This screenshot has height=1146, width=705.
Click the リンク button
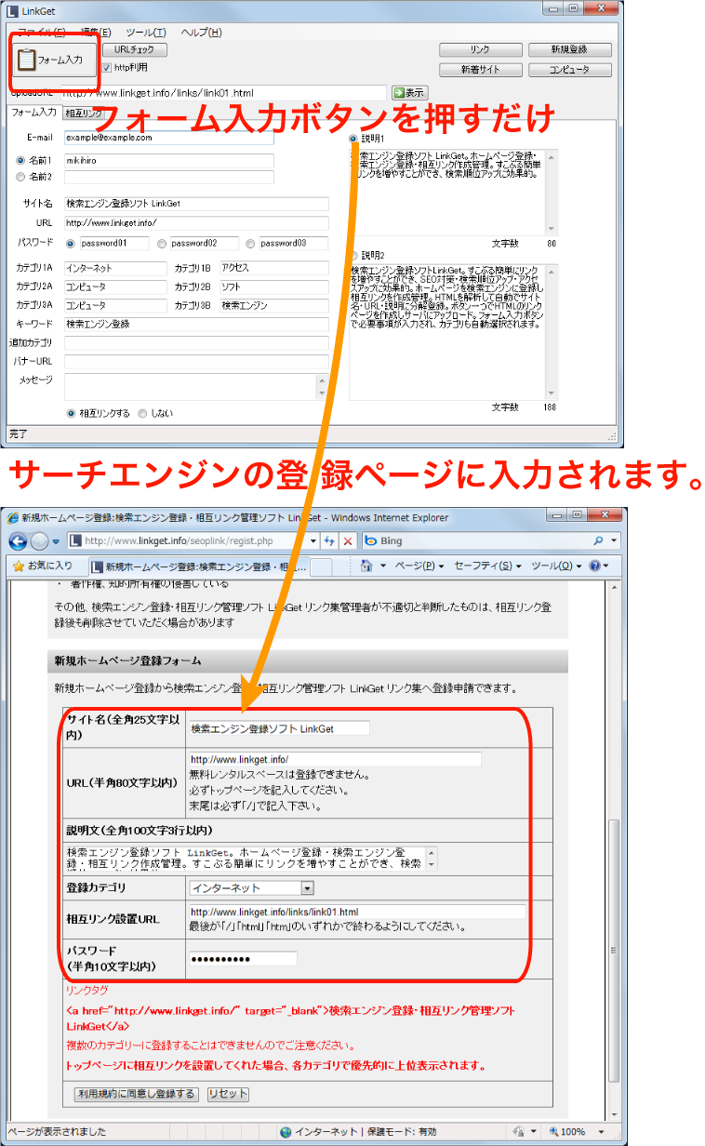[x=480, y=50]
